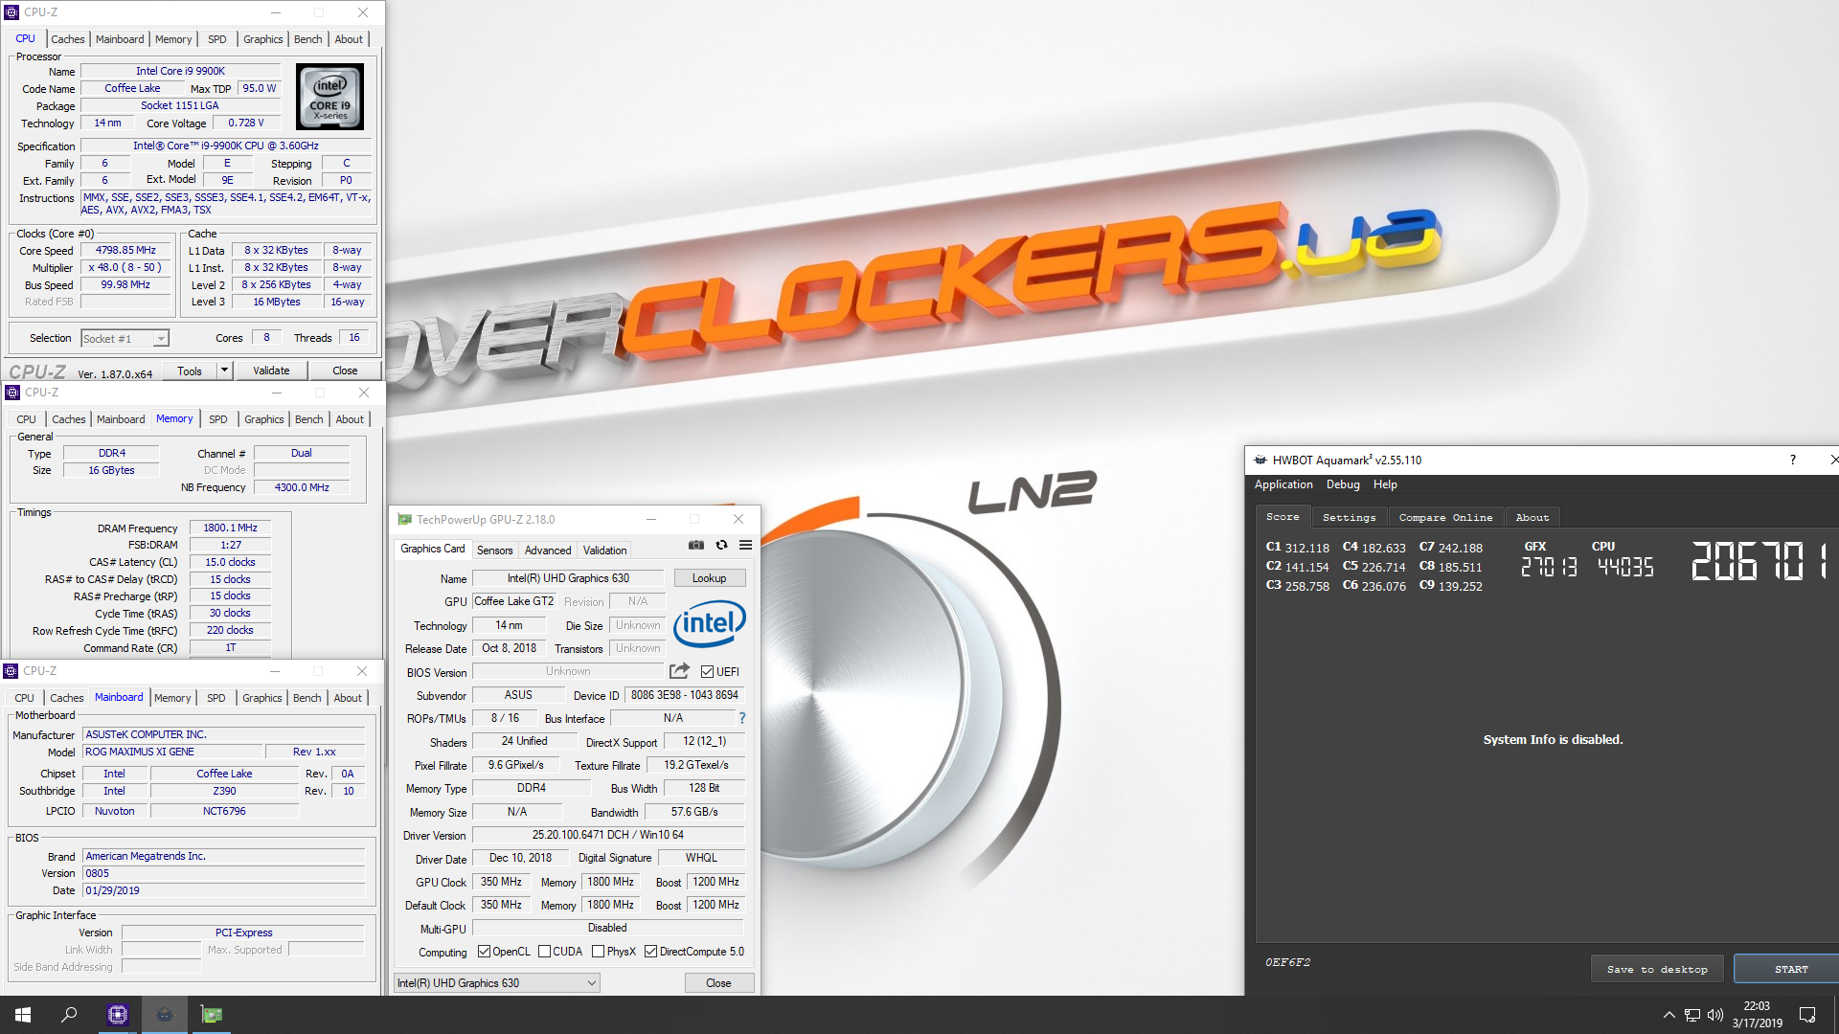The height and width of the screenshot is (1034, 1839).
Task: Click the DRAM Frequency value 1800.1 MHz
Action: pos(230,528)
